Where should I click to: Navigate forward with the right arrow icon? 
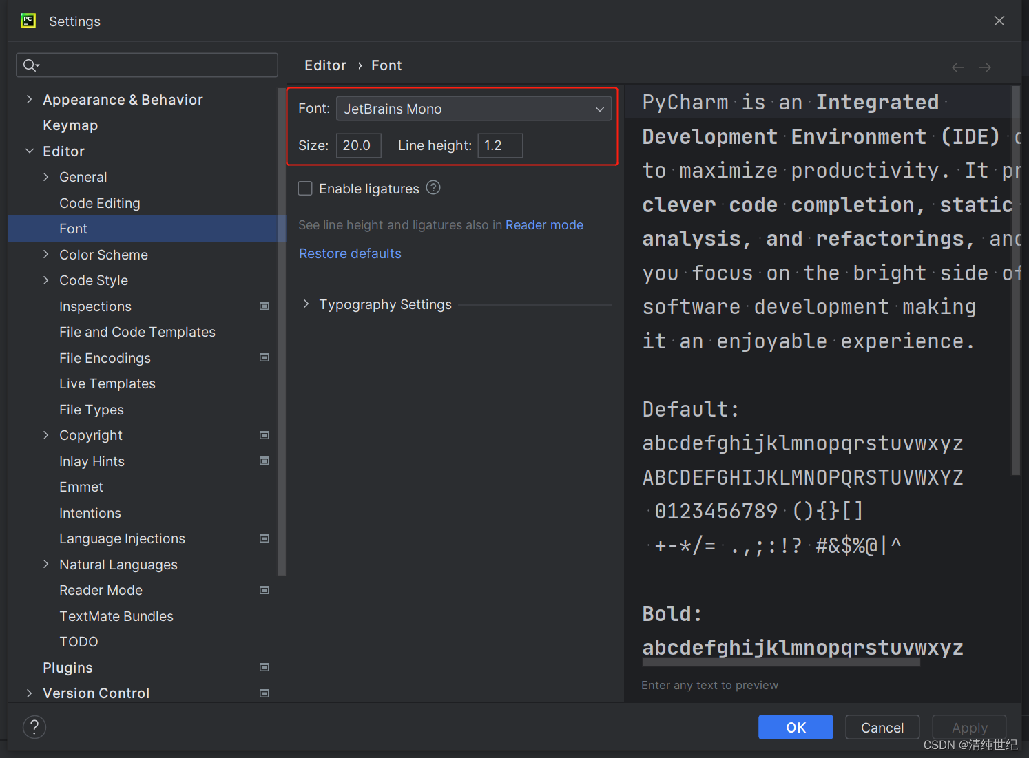pos(985,67)
